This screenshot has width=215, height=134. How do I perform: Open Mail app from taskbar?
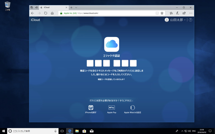[x=92, y=131]
